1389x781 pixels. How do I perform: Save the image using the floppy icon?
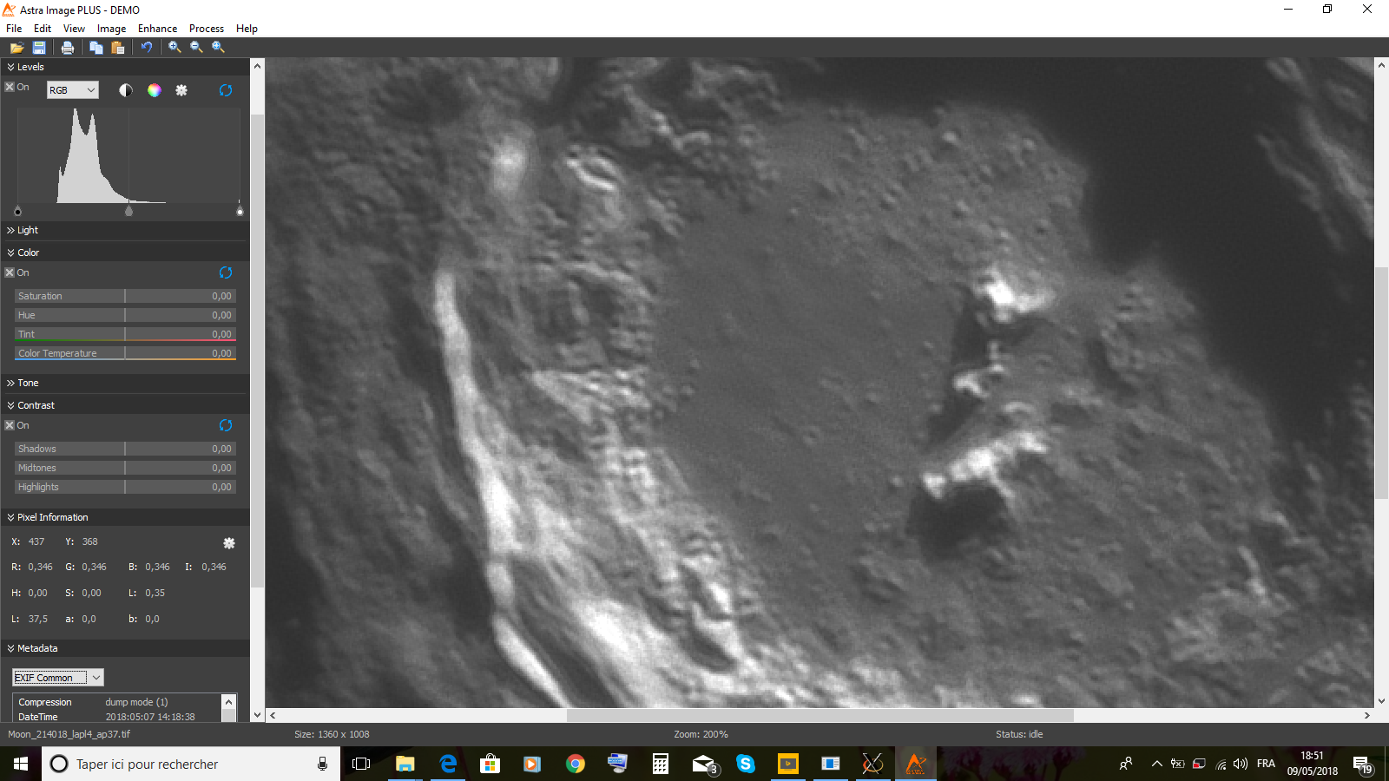coord(39,48)
